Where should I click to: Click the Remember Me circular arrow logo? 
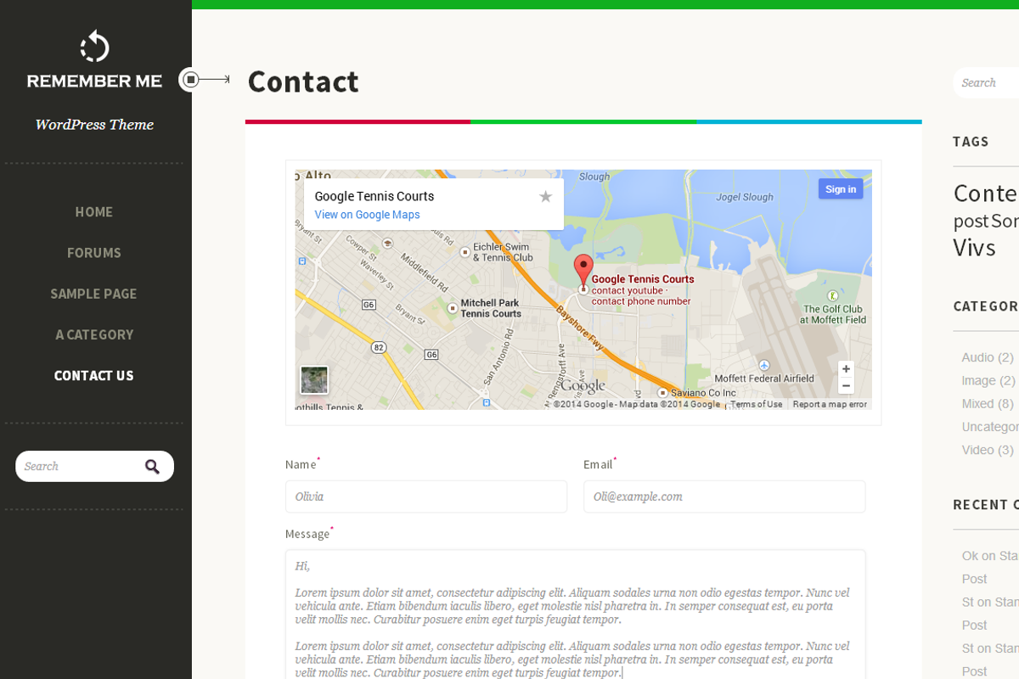[94, 46]
